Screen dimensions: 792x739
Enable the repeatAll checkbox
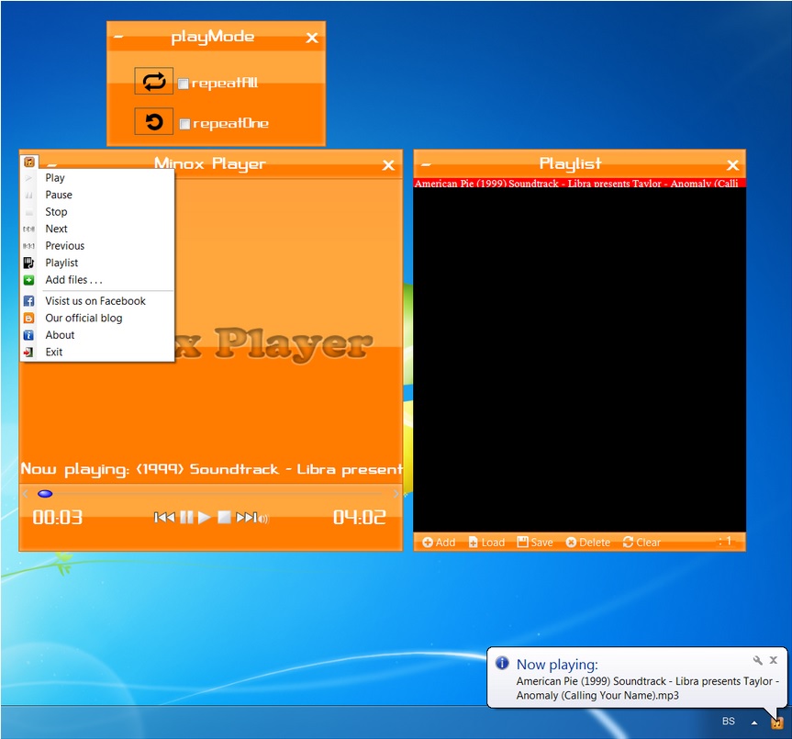click(184, 84)
